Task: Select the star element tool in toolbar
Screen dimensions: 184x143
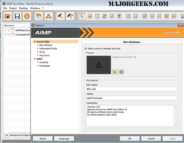Action: click(x=166, y=16)
